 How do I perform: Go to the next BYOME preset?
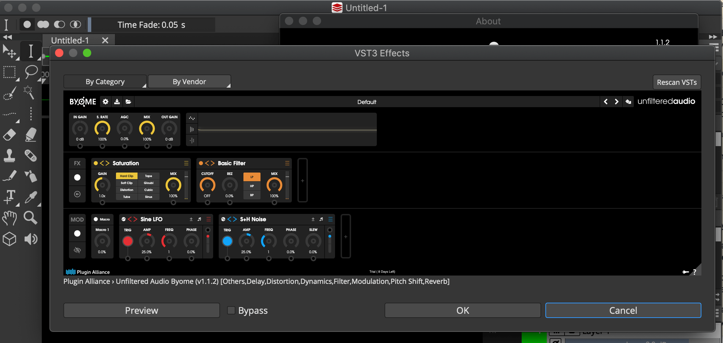tap(617, 102)
